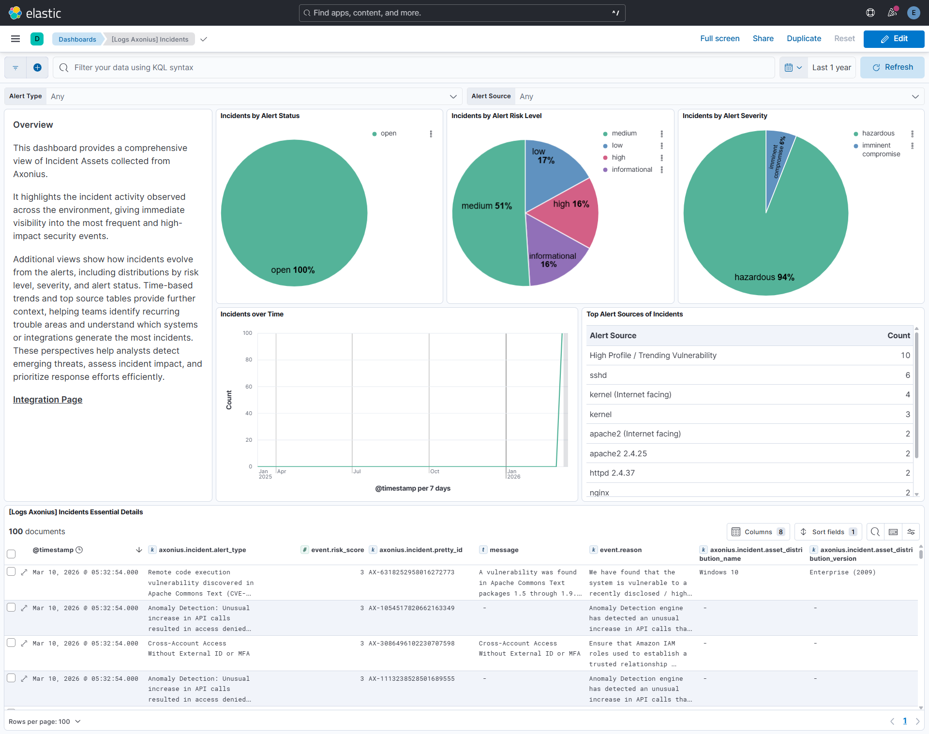Sort by @timestamp descending arrow
The height and width of the screenshot is (734, 929).
click(139, 550)
